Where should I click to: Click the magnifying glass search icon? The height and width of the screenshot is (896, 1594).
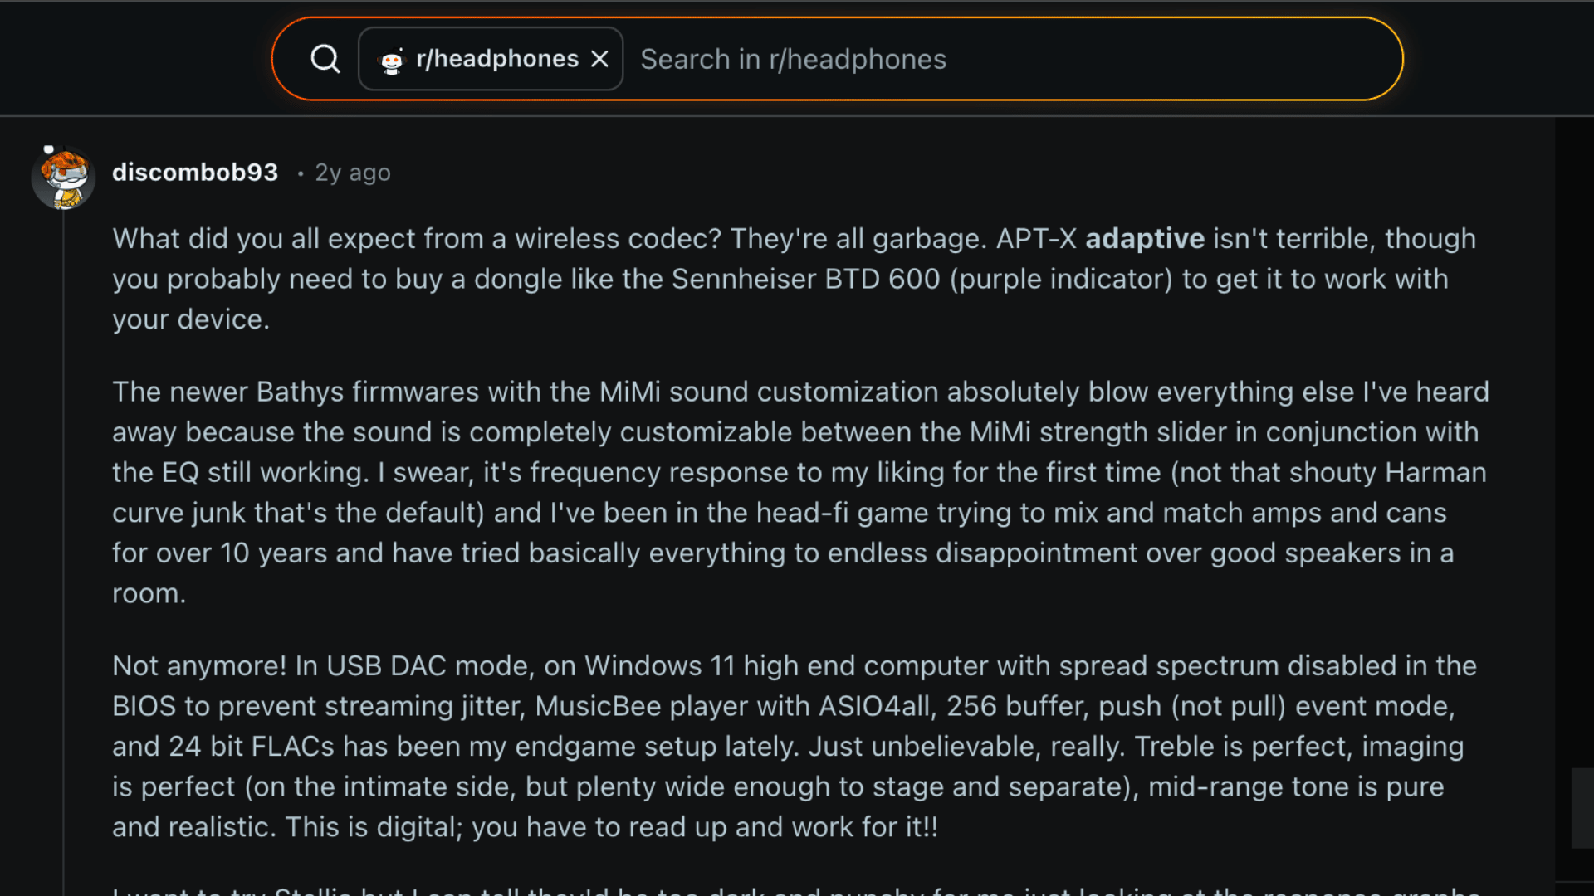click(x=325, y=58)
